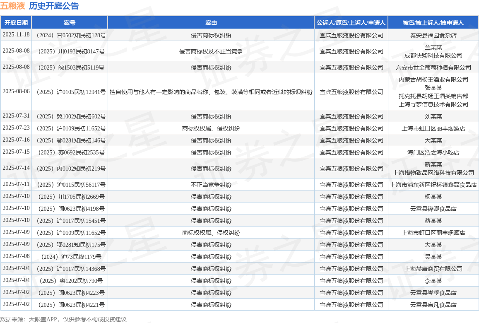This screenshot has height=323, width=479.
Task: Click cause 商标权权属、侵权纠纷 in 2025-07-09 row
Action: (x=211, y=233)
